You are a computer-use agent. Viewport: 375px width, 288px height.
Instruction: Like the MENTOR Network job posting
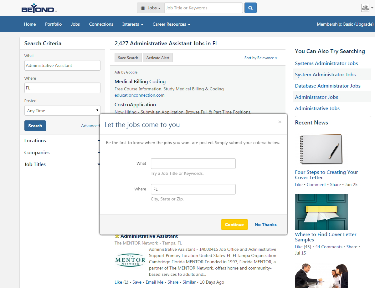coord(118,282)
